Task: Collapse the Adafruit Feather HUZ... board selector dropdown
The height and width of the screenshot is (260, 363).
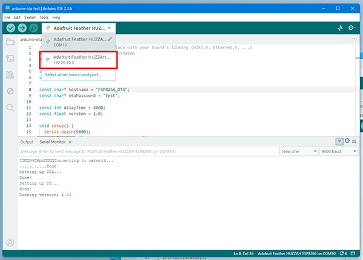Action: (x=79, y=28)
